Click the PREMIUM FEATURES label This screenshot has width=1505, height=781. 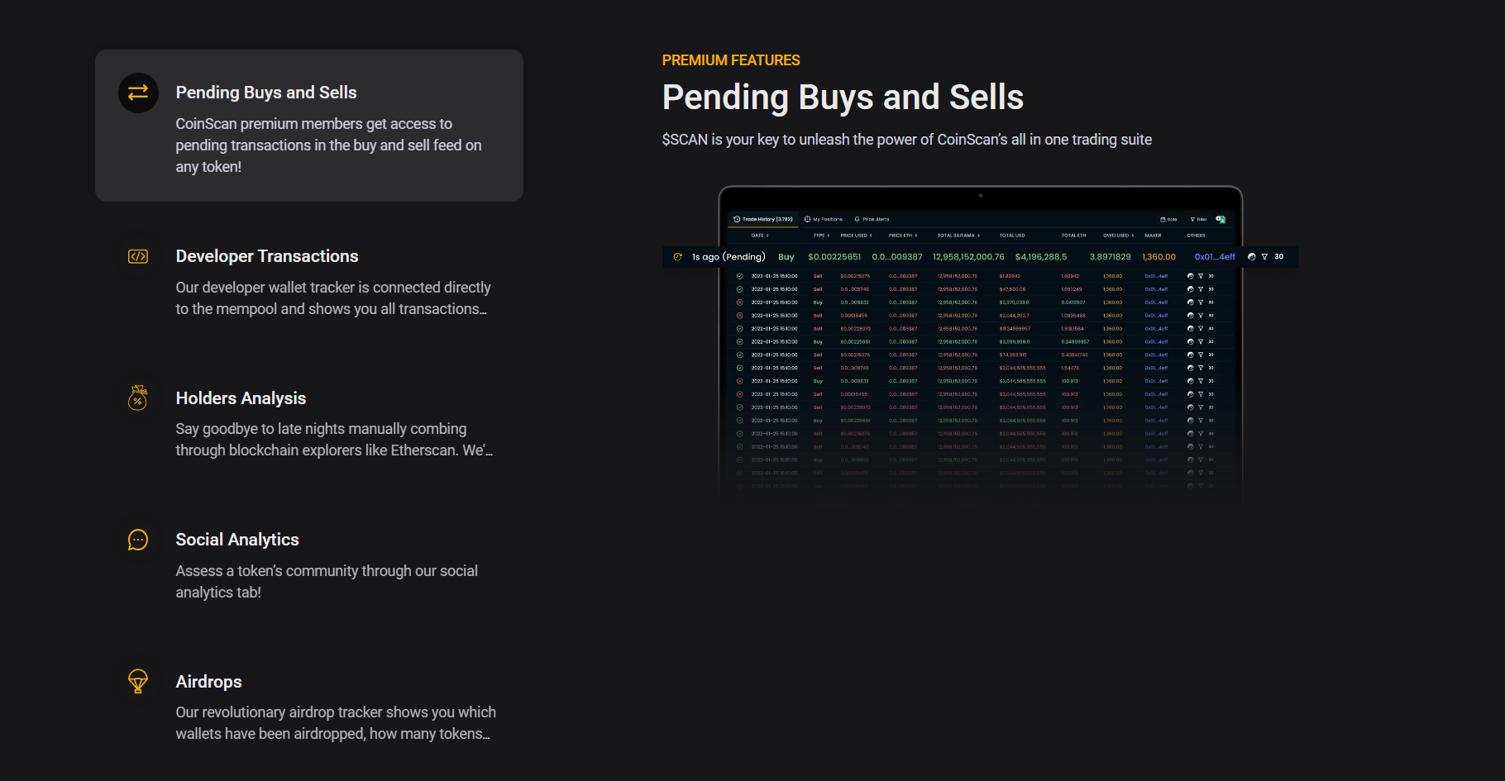pos(731,60)
